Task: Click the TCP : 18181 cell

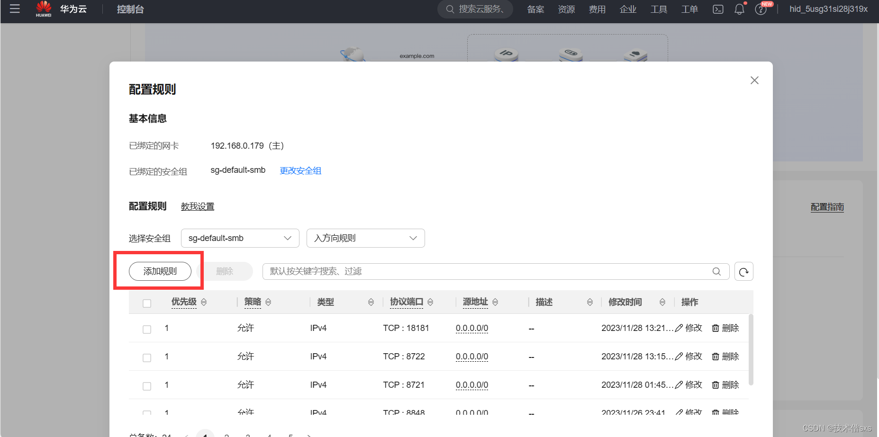Action: (406, 328)
